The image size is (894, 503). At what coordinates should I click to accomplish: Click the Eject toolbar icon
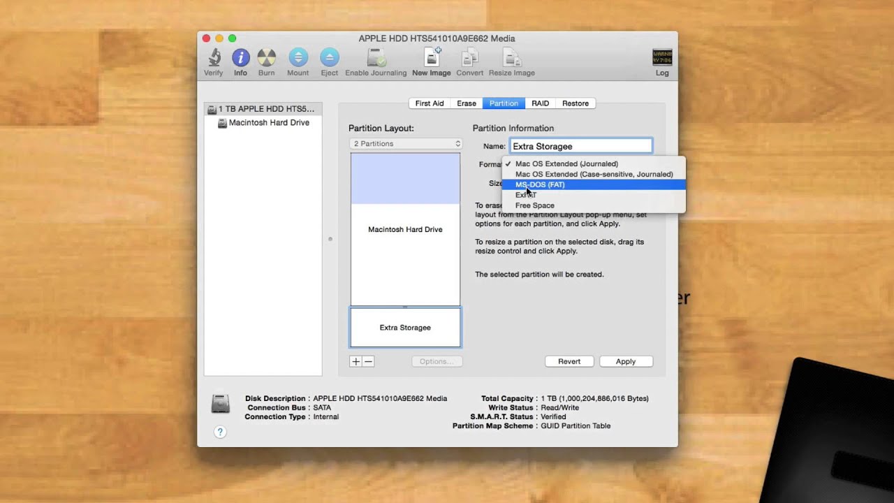330,57
